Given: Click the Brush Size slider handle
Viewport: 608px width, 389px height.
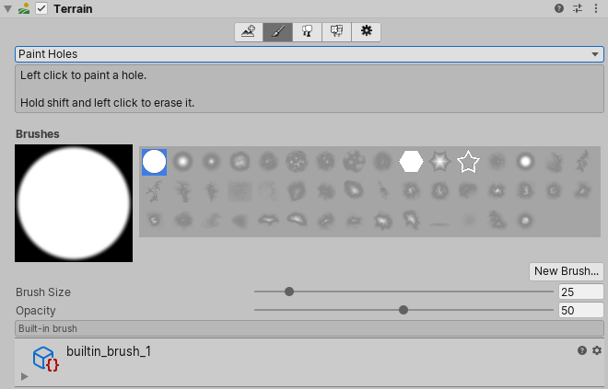Looking at the screenshot, I should point(289,292).
